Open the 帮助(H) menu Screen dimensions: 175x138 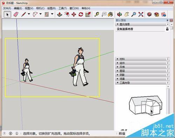tap(86, 8)
